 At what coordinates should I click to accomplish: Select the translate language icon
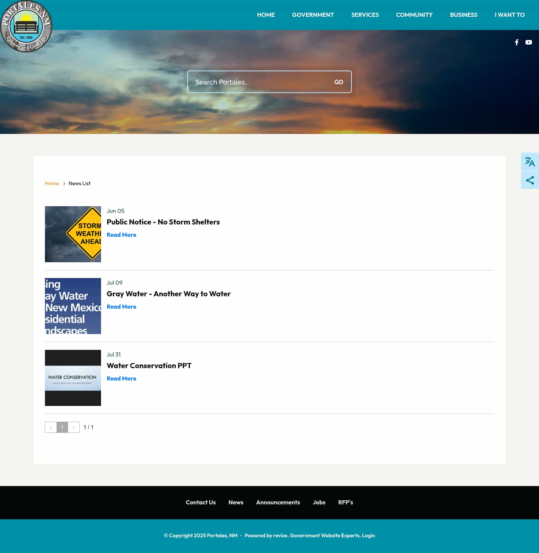530,162
